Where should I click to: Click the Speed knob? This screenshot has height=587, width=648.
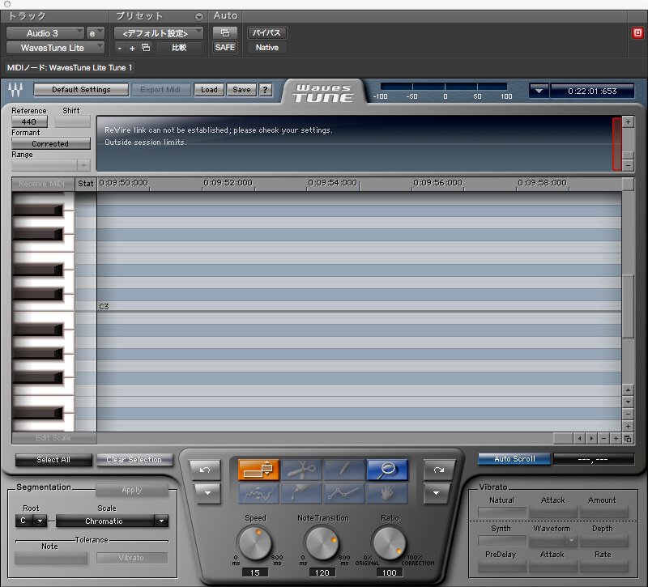pos(255,543)
